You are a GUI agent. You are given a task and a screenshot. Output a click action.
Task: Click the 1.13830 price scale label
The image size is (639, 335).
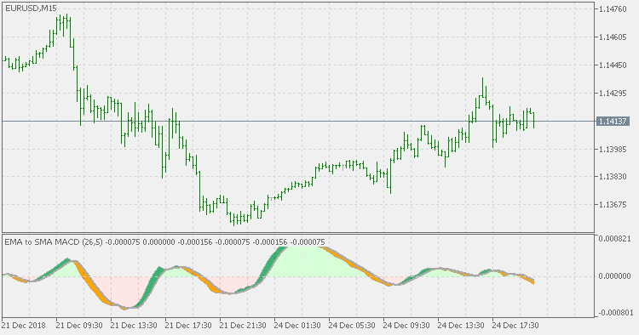click(x=613, y=177)
